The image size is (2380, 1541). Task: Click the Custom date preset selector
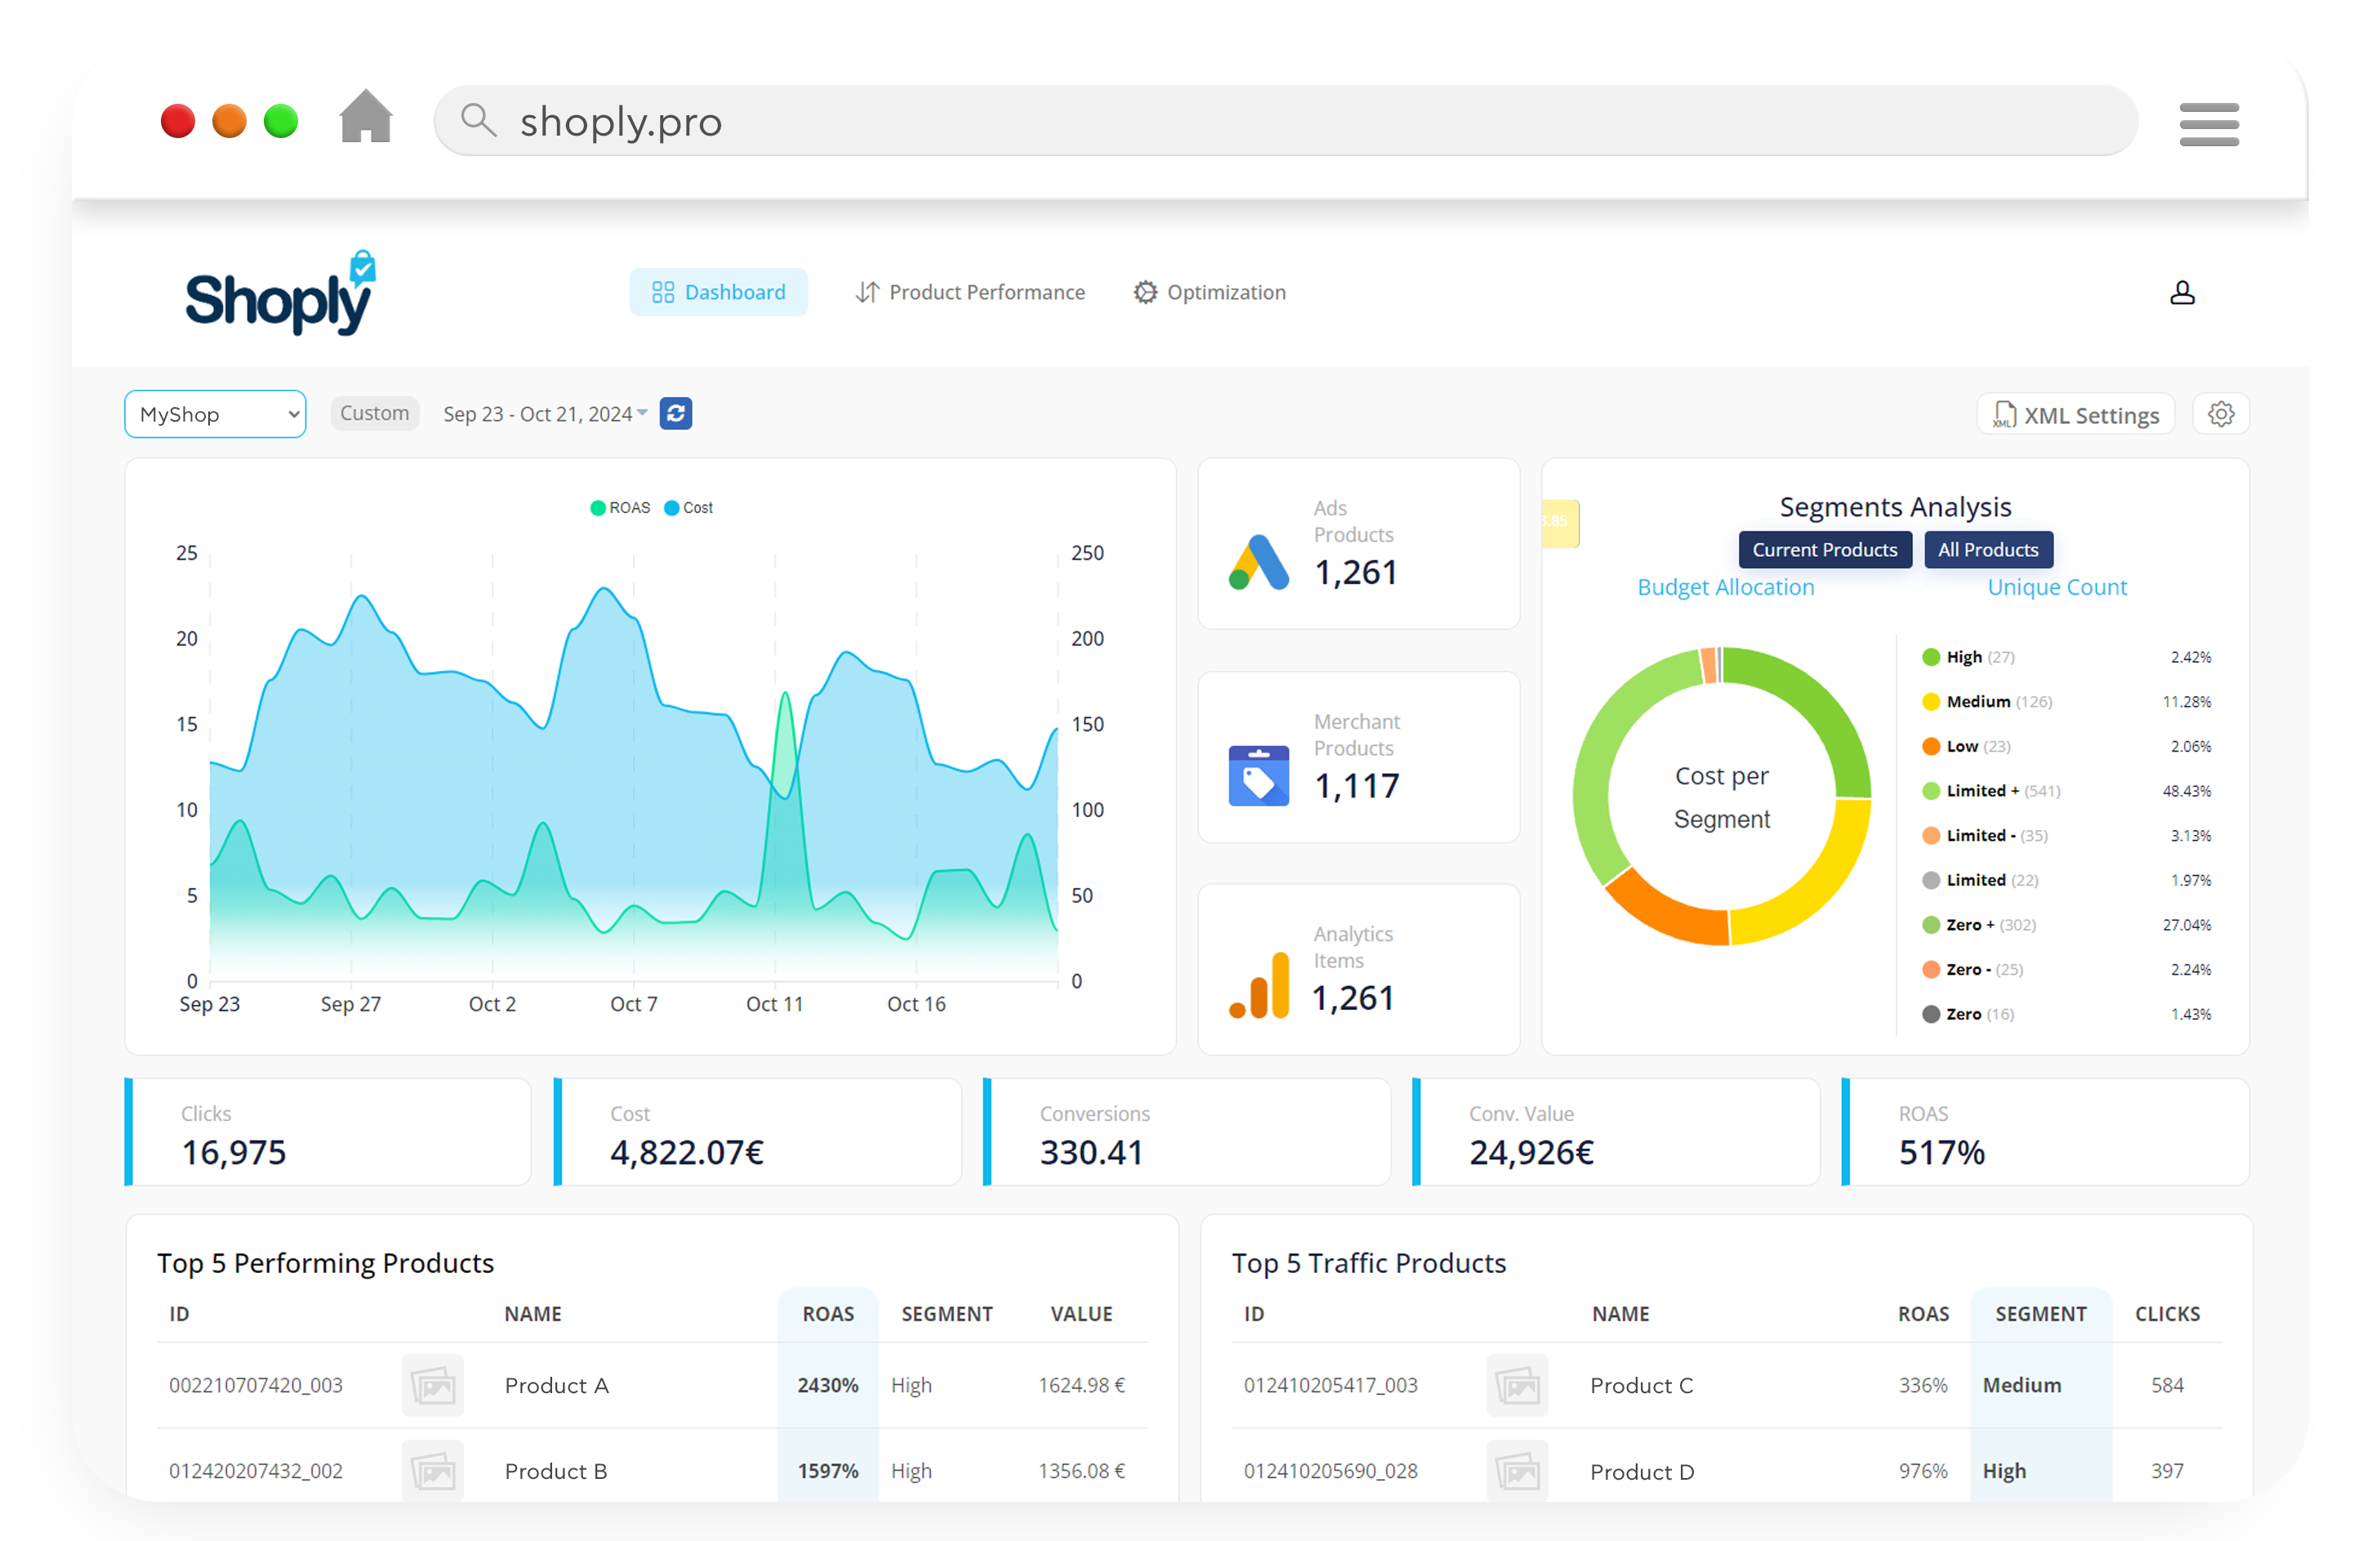(x=374, y=413)
